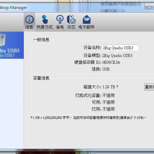This screenshot has width=154, height=154.
Task: Open the 省电 power-saving bulb icon
Action: coord(60,19)
